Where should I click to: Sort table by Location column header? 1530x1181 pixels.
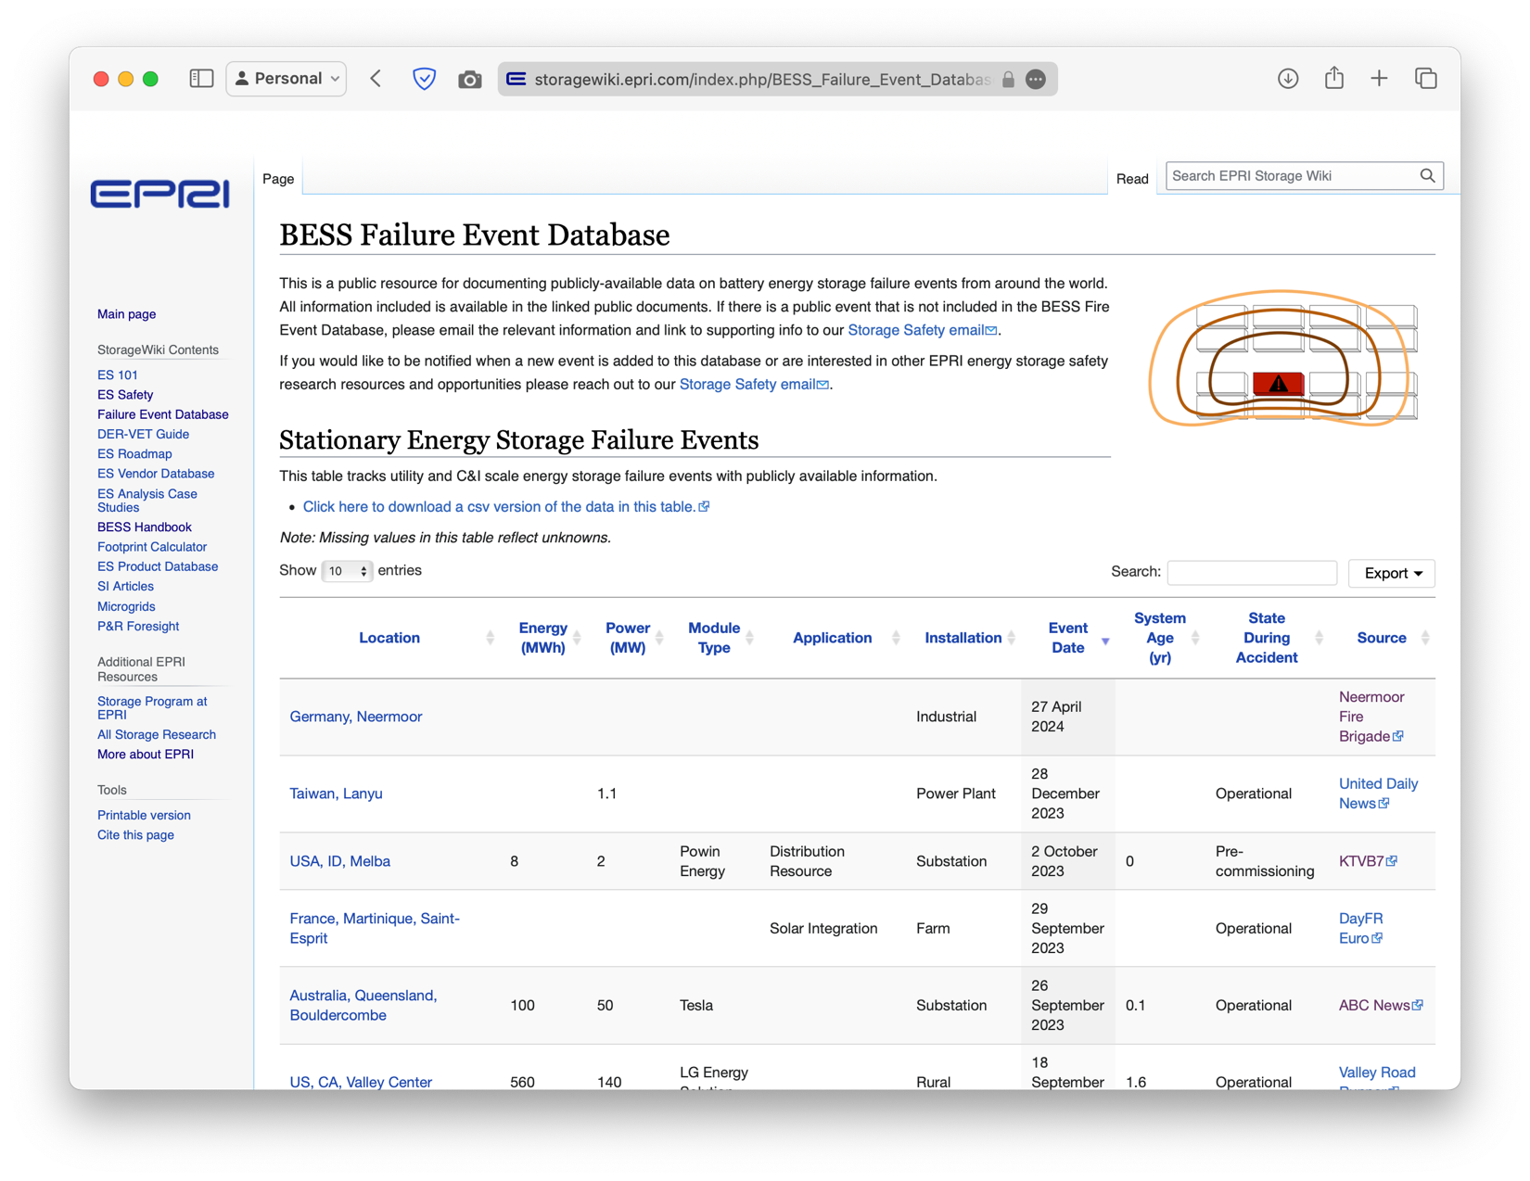pyautogui.click(x=389, y=638)
